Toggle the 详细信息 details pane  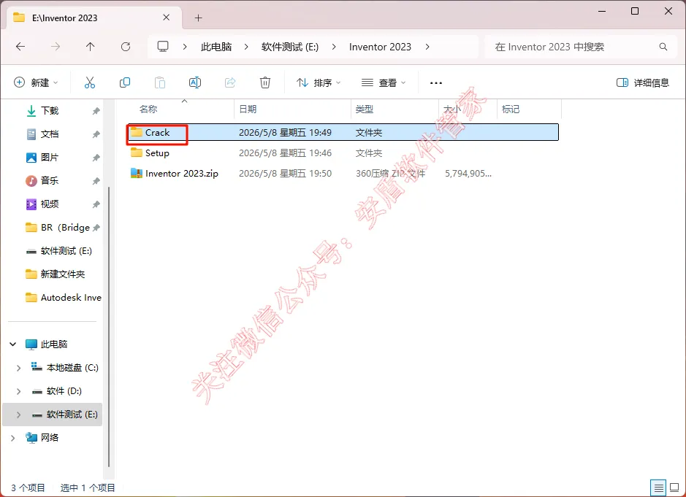[643, 82]
